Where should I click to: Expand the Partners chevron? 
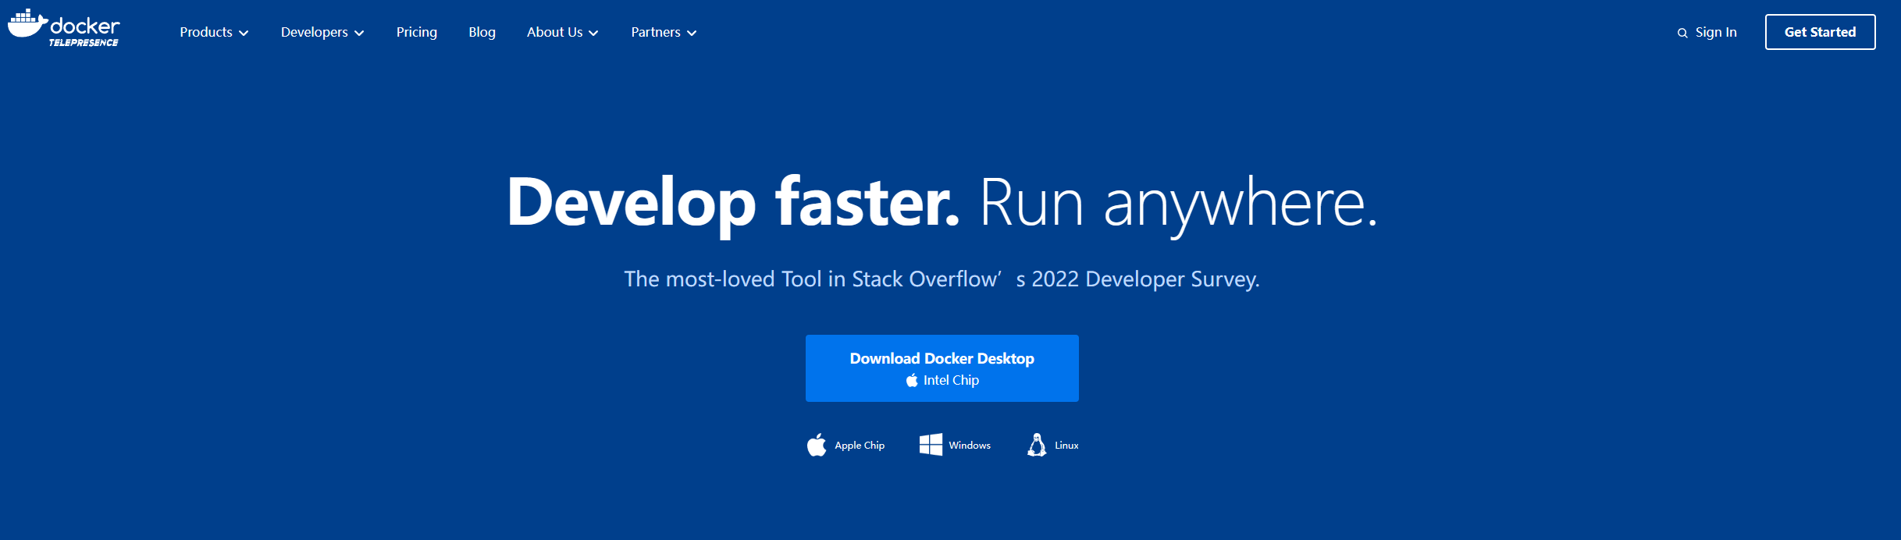pos(692,33)
